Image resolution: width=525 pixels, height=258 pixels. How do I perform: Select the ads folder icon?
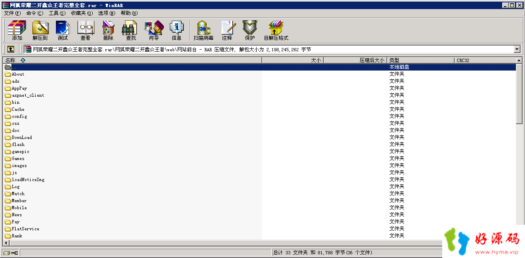[8, 81]
